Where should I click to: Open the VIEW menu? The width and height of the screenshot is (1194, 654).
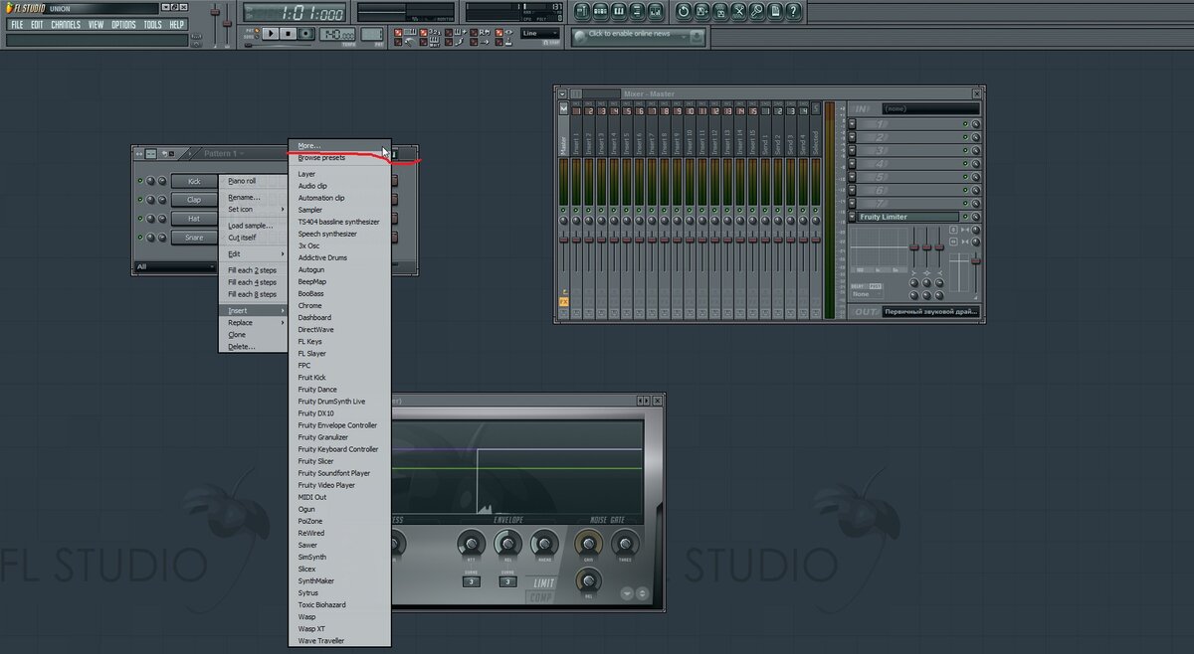[x=96, y=24]
